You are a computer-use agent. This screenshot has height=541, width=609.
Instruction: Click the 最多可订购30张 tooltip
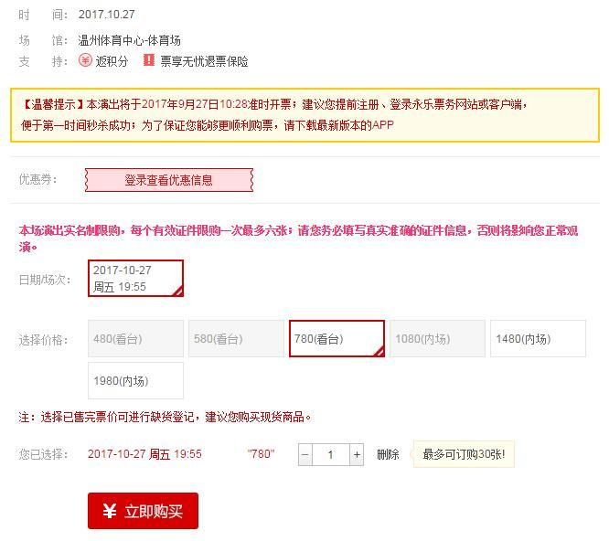click(464, 454)
